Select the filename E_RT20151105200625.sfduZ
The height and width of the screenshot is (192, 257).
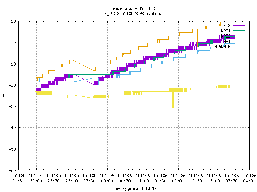click(133, 14)
